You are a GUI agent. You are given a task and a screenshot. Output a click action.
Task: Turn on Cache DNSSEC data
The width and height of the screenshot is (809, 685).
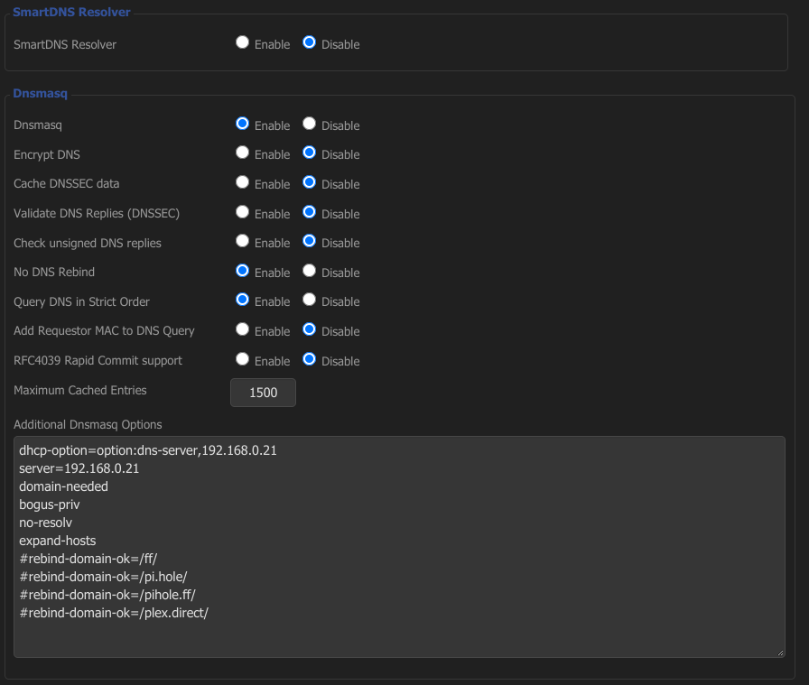(242, 182)
